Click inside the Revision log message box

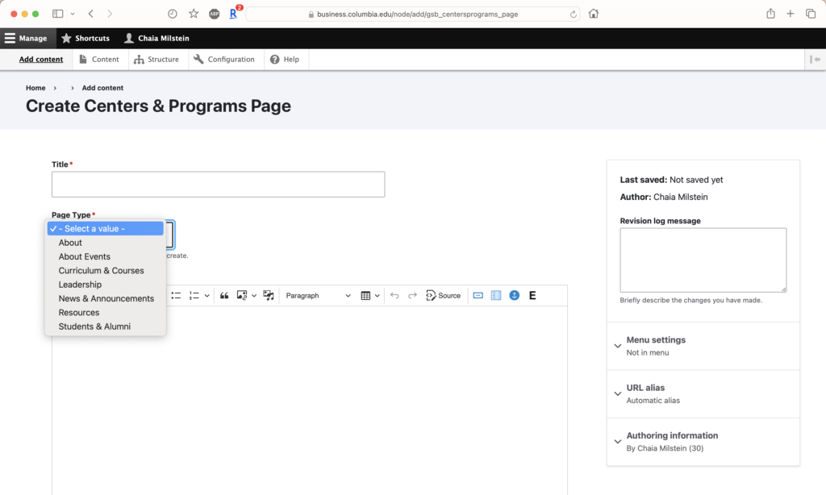click(703, 260)
